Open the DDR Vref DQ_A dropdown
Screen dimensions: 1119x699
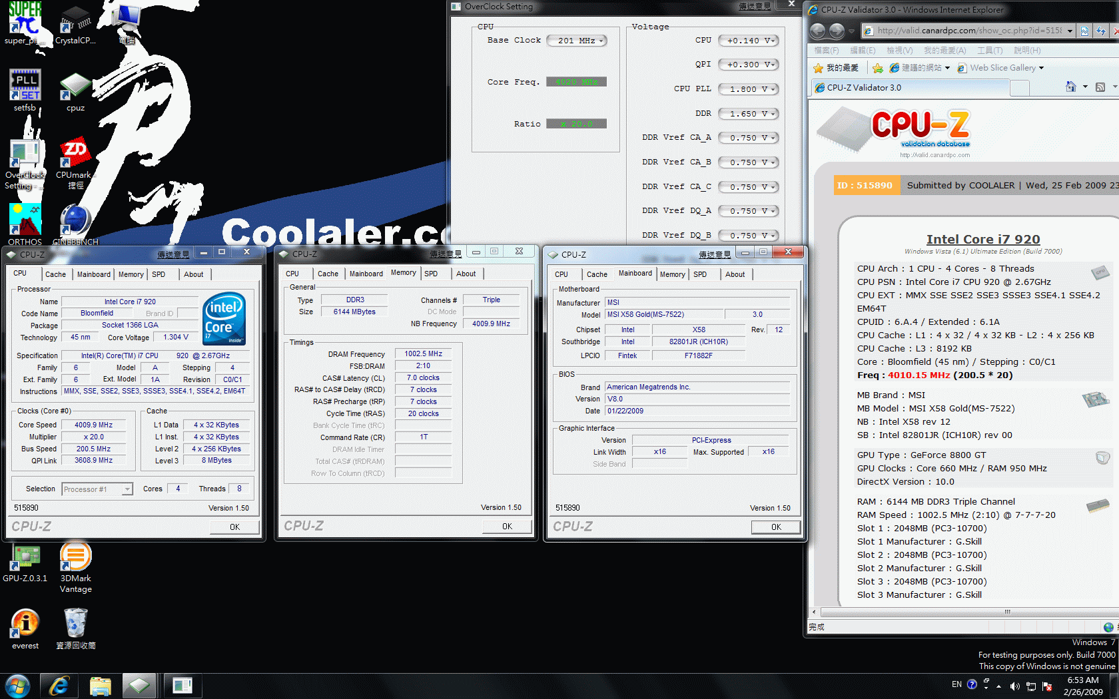click(x=749, y=211)
